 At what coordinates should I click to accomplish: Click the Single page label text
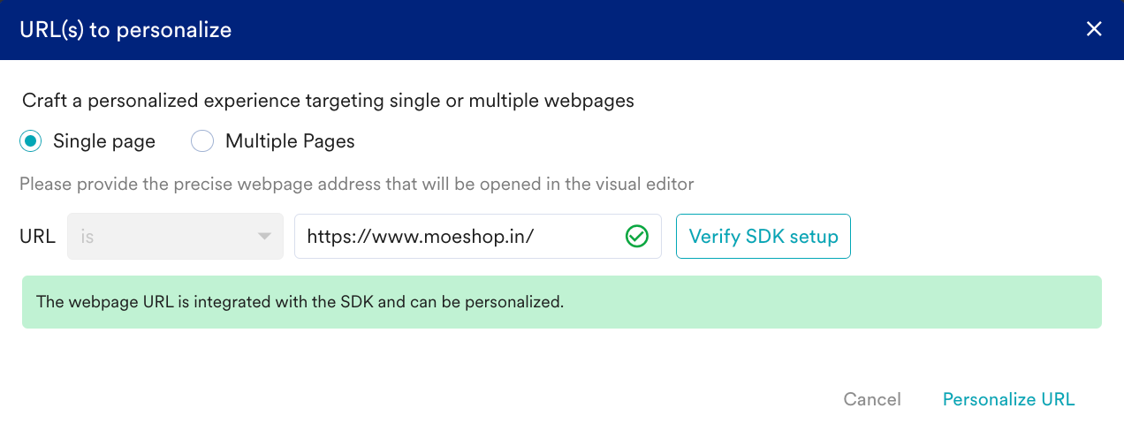pyautogui.click(x=104, y=141)
